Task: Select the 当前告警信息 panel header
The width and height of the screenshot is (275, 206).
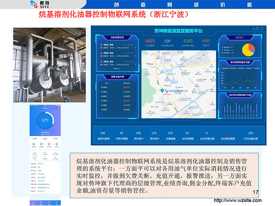Action: coord(117,37)
